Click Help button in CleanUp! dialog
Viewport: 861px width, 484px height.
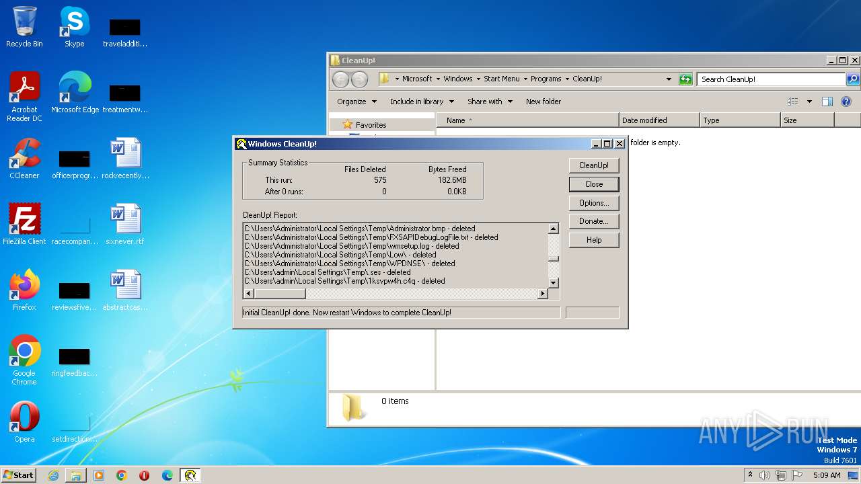(x=593, y=240)
